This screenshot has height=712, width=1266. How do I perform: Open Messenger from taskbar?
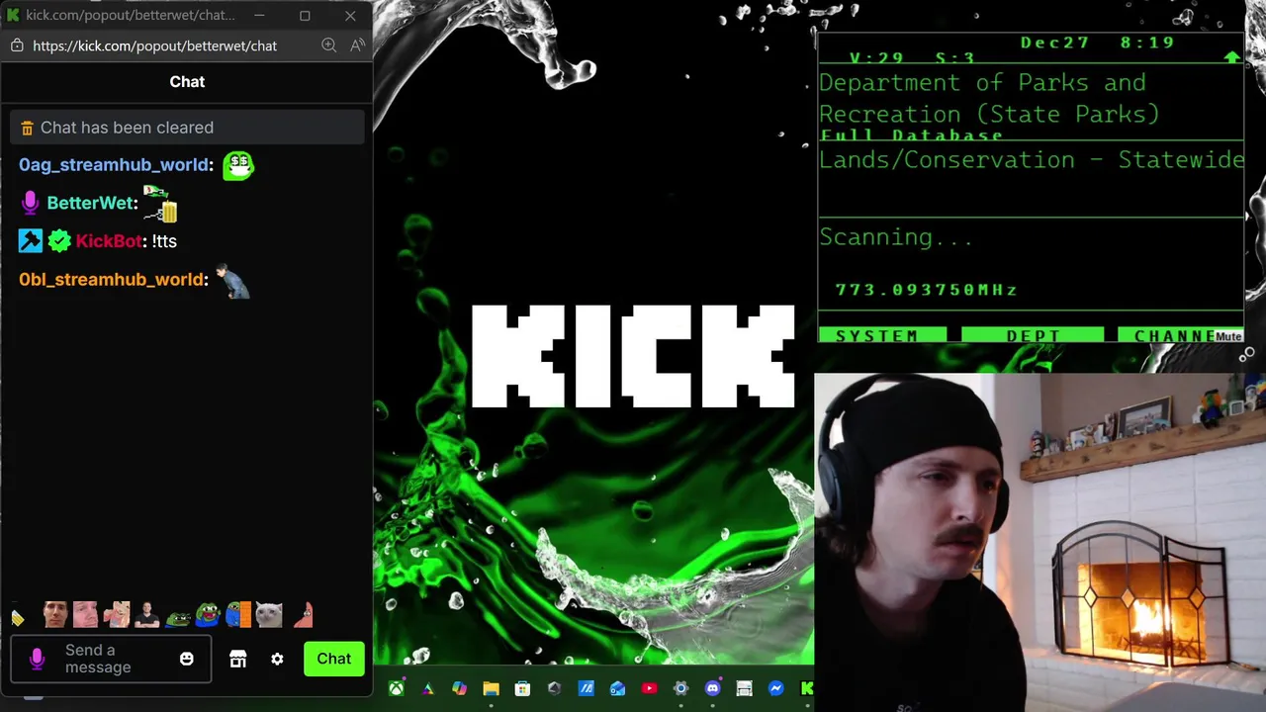[x=775, y=688]
